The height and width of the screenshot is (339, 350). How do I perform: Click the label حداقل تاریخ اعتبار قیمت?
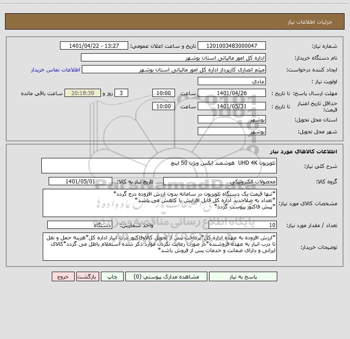click(317, 106)
